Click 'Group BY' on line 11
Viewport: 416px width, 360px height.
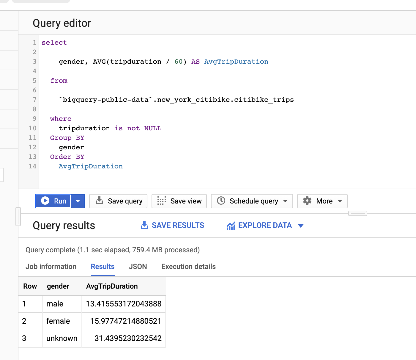click(67, 138)
